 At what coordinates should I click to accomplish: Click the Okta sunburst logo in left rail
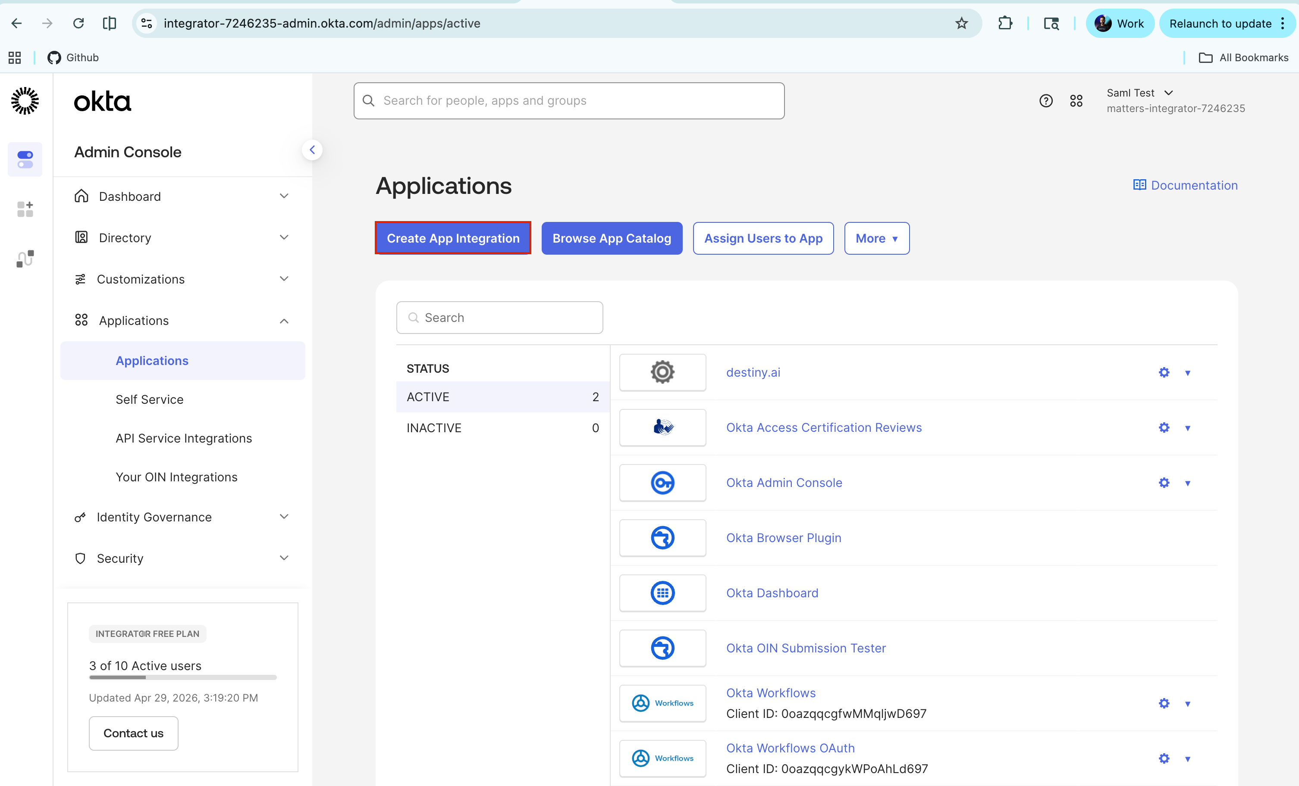[25, 100]
